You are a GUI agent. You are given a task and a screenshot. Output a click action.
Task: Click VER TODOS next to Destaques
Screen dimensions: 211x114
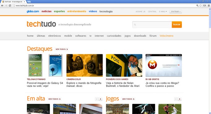point(62,49)
